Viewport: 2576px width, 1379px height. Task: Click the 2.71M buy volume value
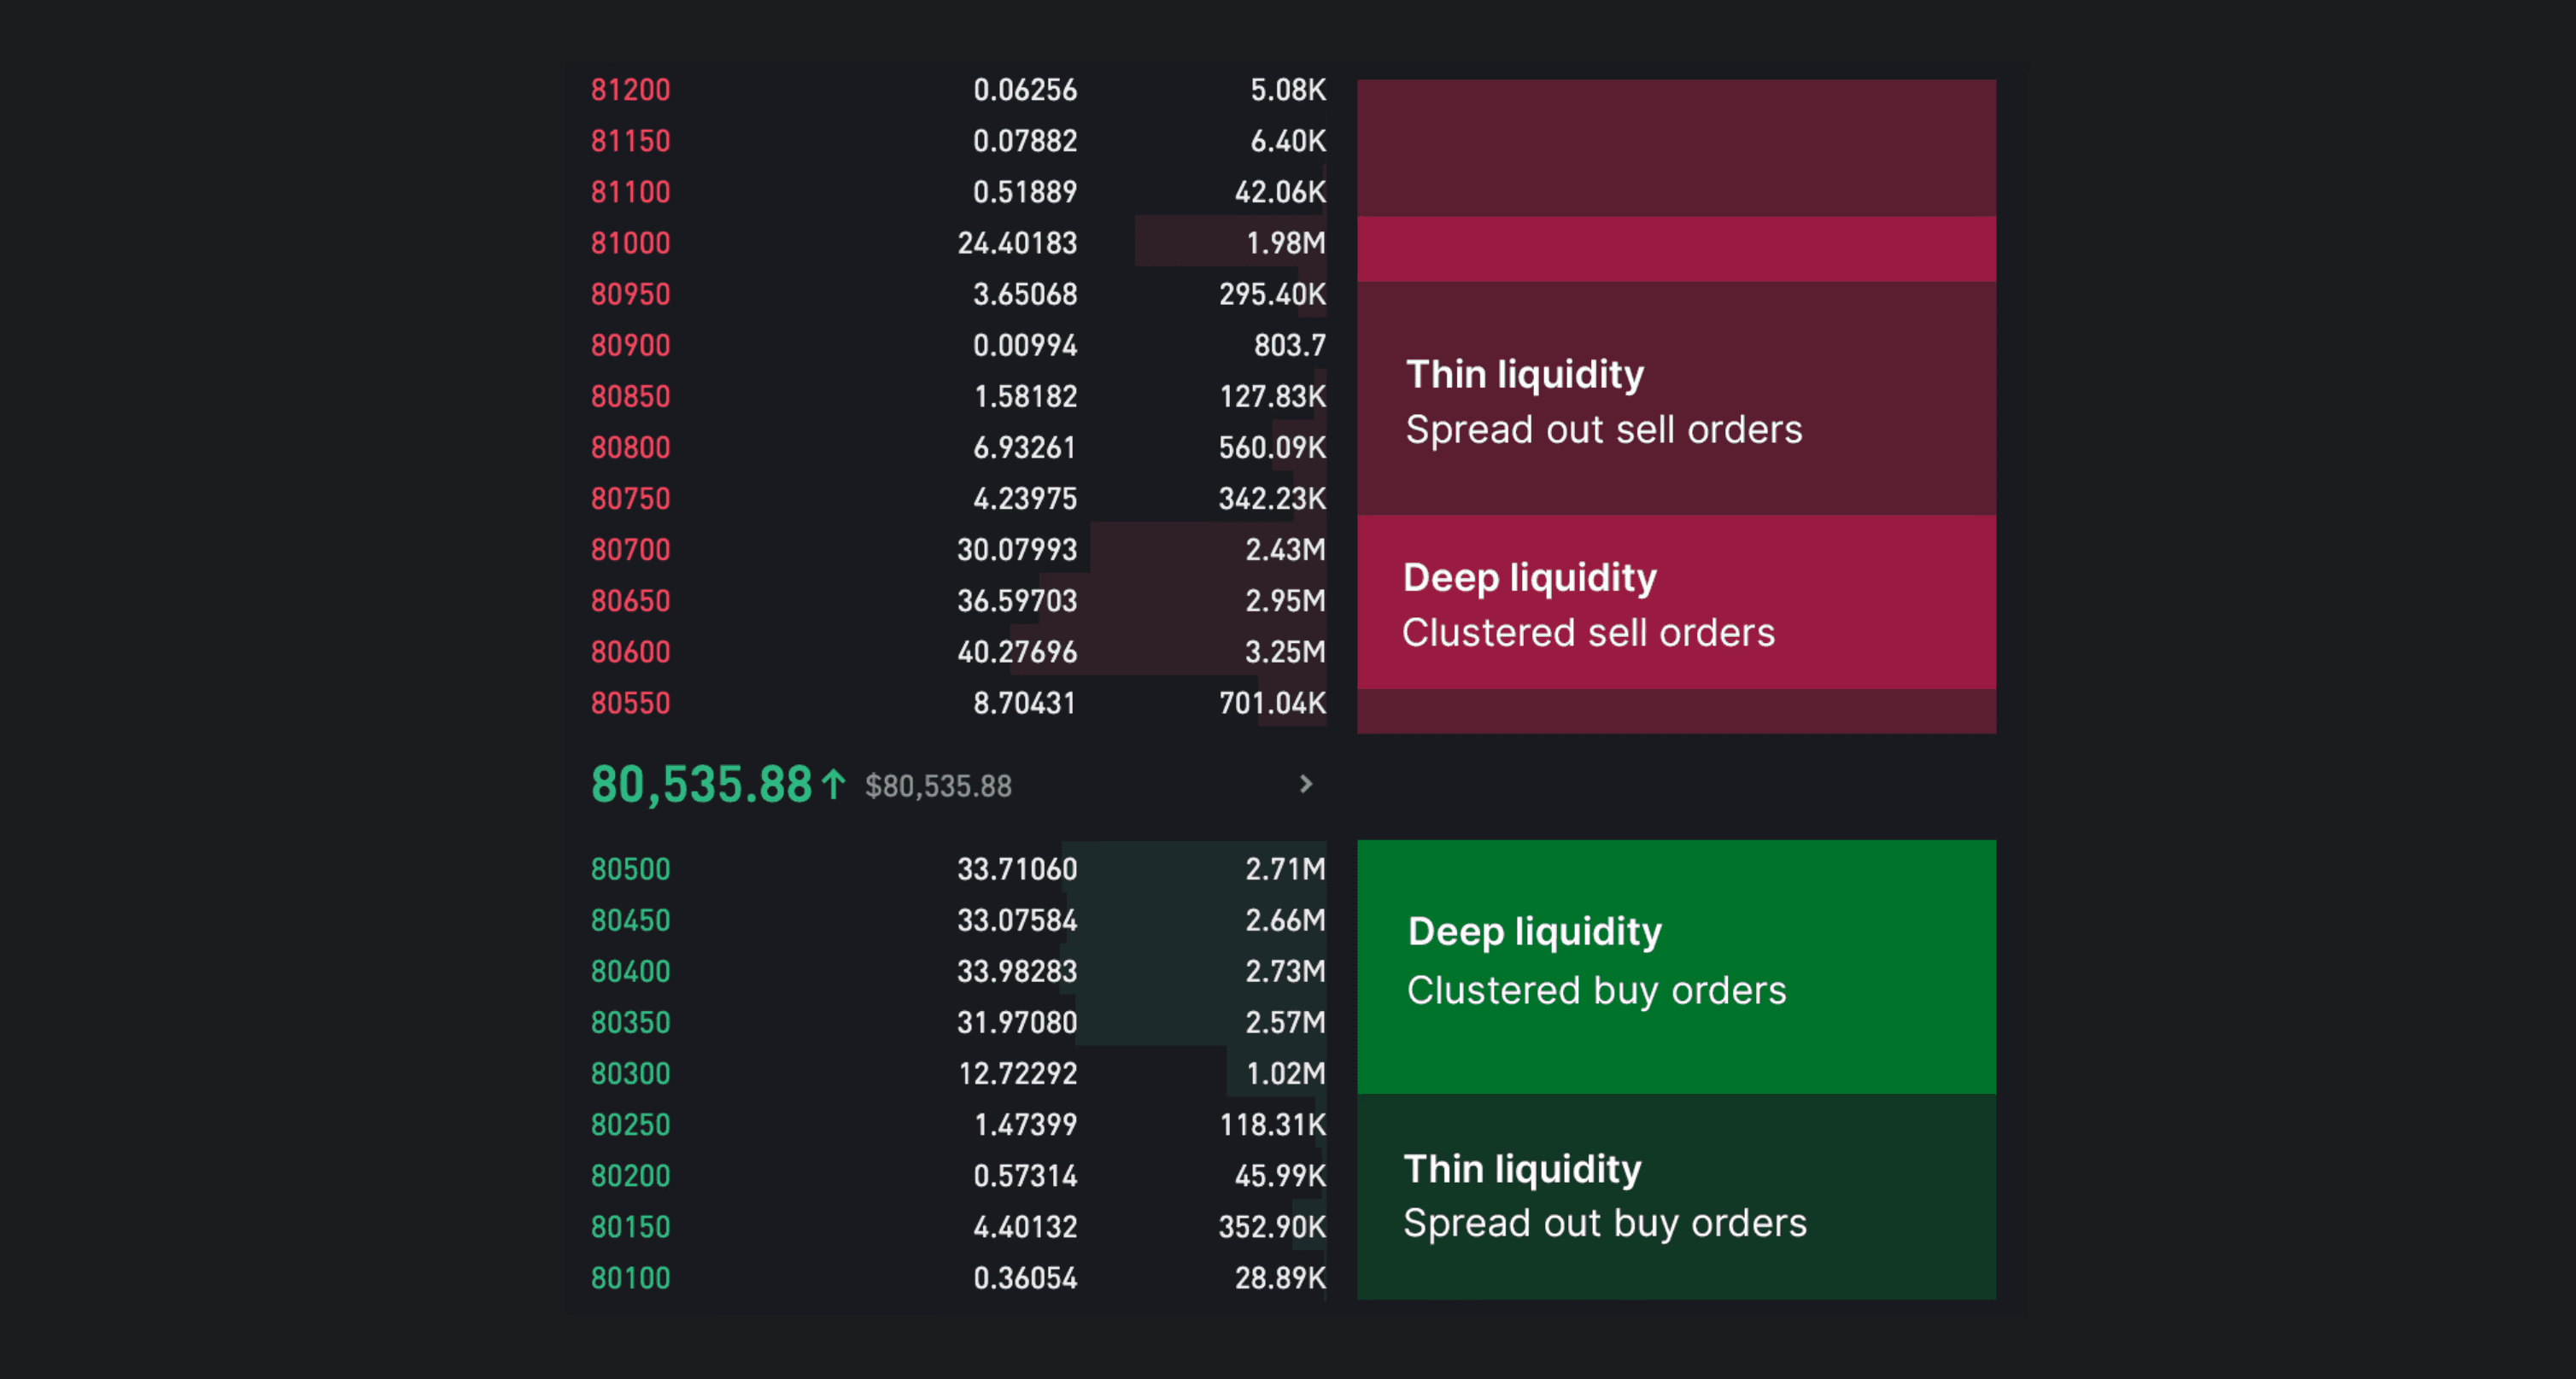pyautogui.click(x=1284, y=869)
